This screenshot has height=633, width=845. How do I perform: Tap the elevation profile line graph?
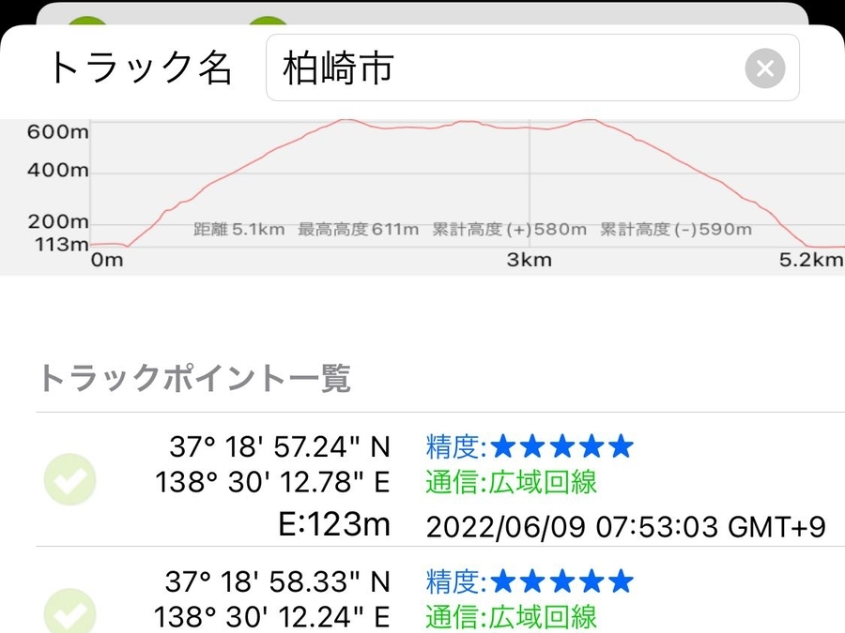(x=467, y=183)
